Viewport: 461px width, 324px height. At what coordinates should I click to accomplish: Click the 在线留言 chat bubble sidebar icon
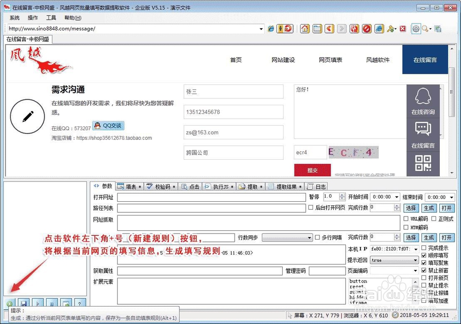[x=423, y=135]
